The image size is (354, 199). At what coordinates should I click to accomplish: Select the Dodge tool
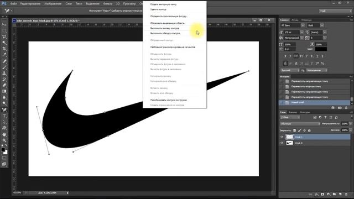tap(4, 103)
